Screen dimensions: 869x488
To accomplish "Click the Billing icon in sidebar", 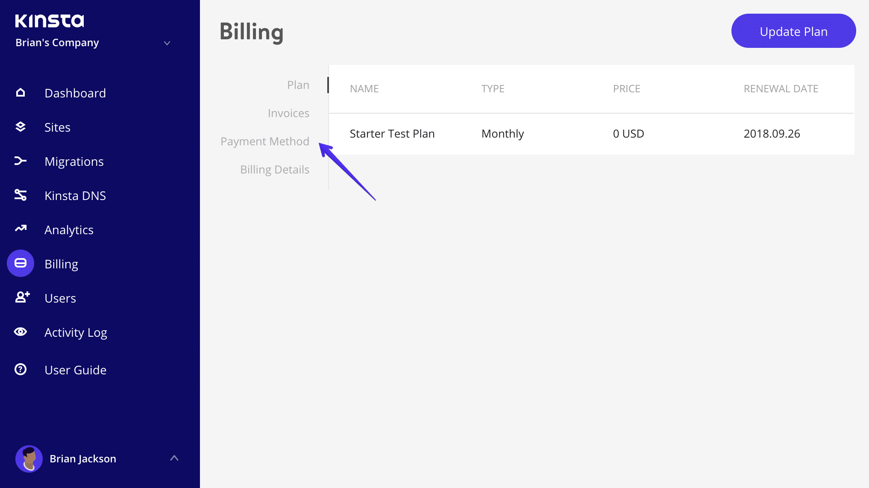I will [x=20, y=263].
